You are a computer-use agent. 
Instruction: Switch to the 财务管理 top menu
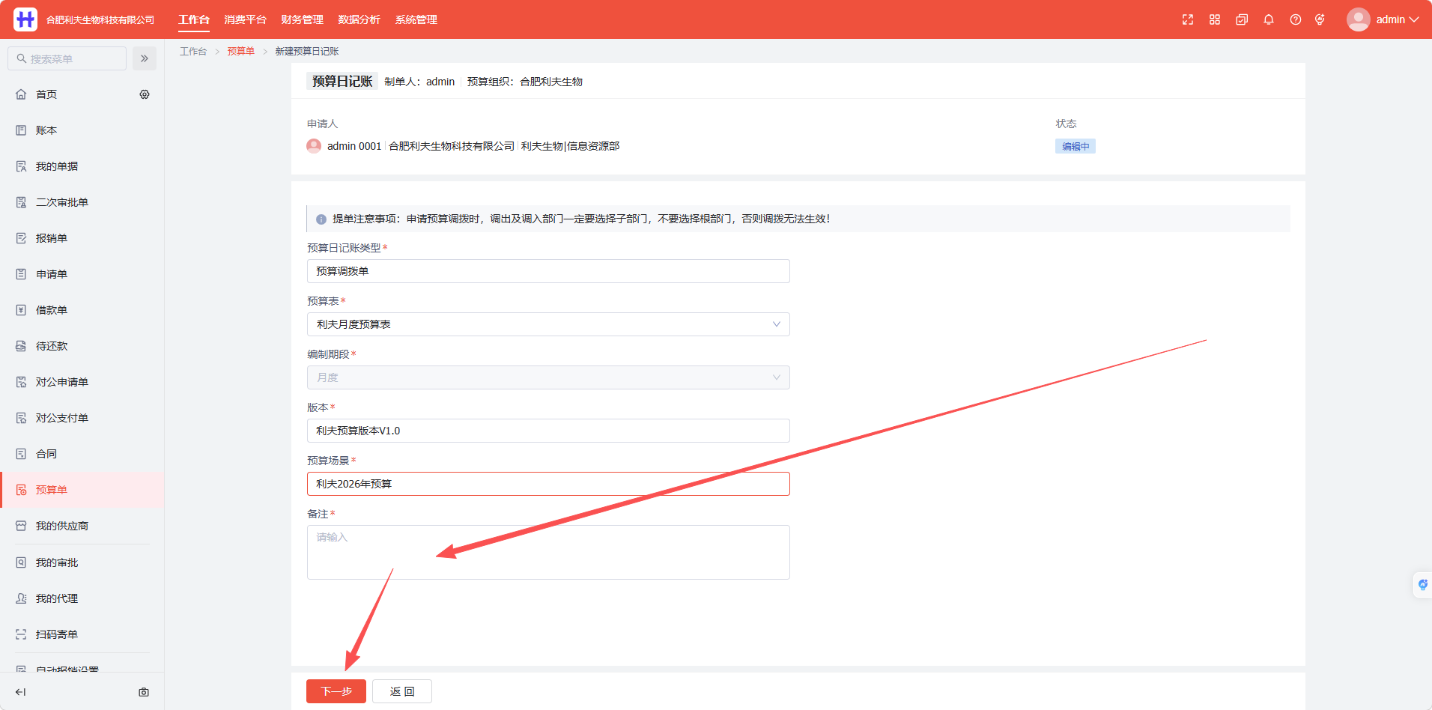pyautogui.click(x=302, y=19)
